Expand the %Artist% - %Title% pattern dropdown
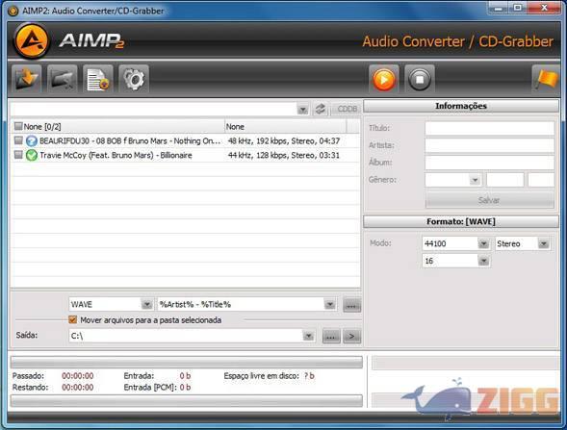The image size is (567, 430). [x=330, y=304]
